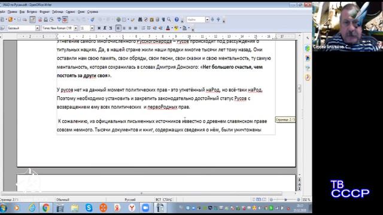Open the Таблица menu

click(57, 12)
